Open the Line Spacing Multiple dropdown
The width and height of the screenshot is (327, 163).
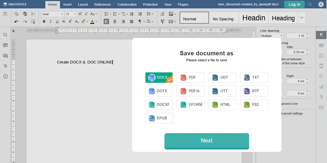coord(272,36)
